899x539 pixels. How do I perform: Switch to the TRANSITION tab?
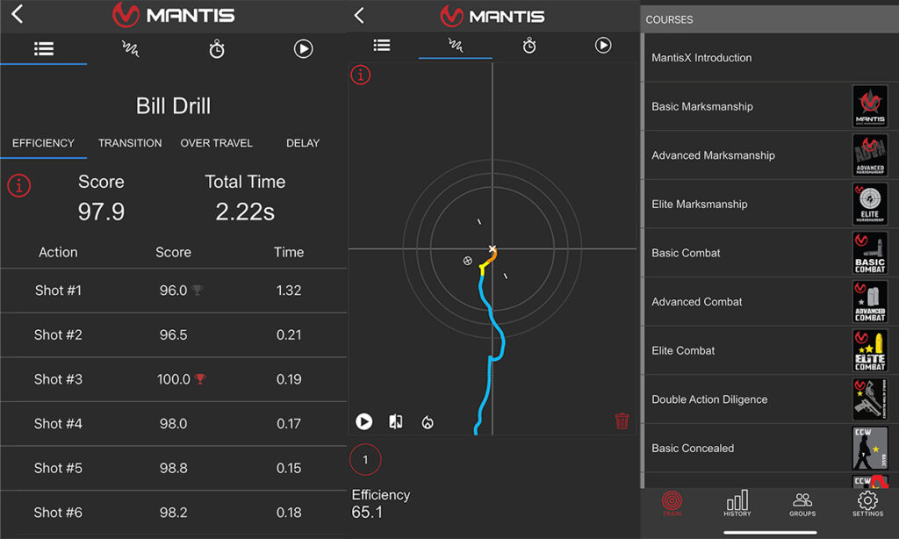pos(129,143)
